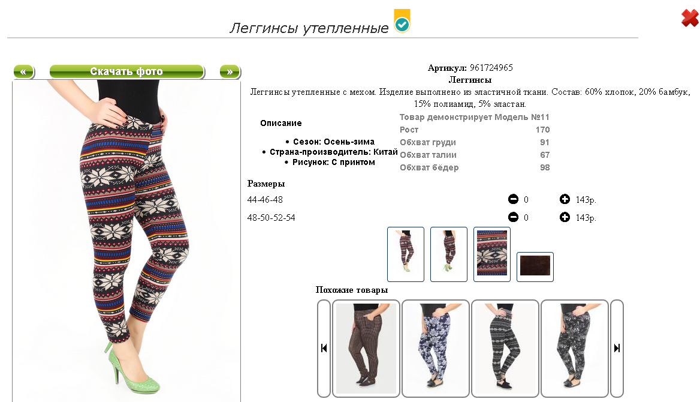Open the brown striped pants similar product
This screenshot has width=700, height=402.
tap(366, 349)
